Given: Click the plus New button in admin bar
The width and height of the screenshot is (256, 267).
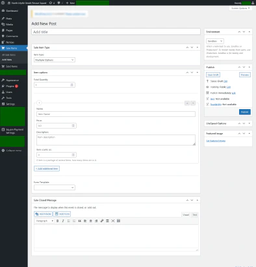Looking at the screenshot, I should click(x=70, y=3).
